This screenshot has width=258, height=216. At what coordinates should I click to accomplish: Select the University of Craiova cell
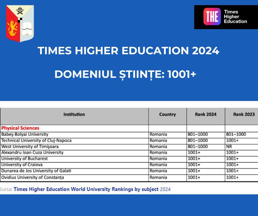point(22,165)
